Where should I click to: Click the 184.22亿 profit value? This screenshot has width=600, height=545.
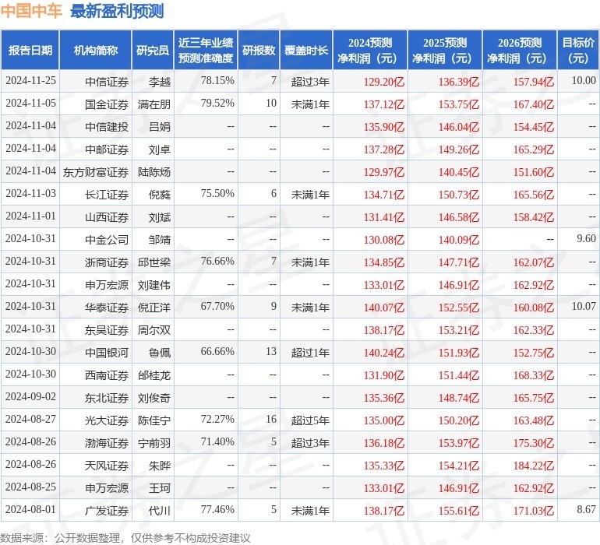[534, 465]
